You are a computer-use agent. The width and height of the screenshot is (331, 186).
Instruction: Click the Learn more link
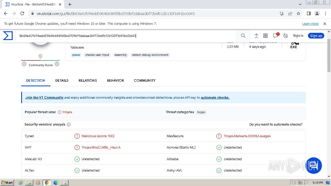tap(310, 24)
